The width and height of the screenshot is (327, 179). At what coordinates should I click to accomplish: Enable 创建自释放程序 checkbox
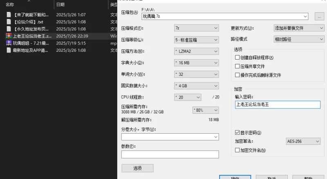[x=237, y=57]
